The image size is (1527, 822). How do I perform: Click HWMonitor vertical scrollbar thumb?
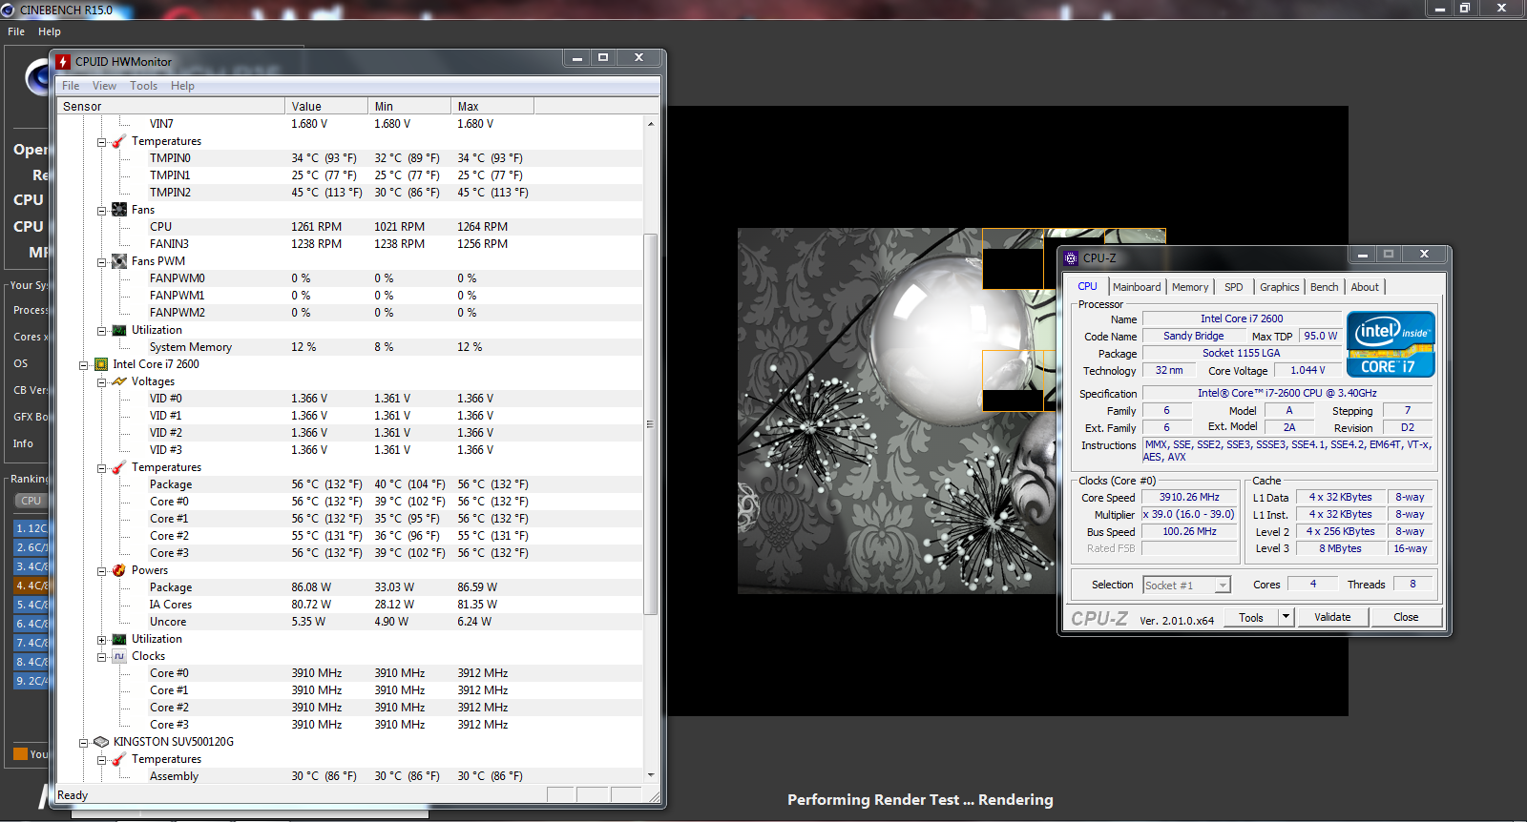(651, 423)
